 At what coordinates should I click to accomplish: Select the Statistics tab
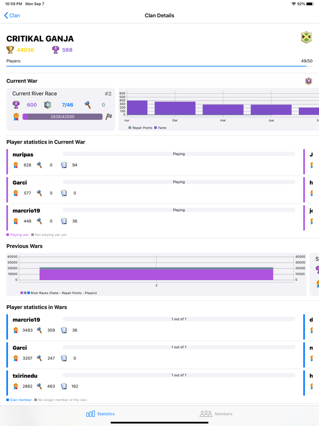[x=100, y=414]
